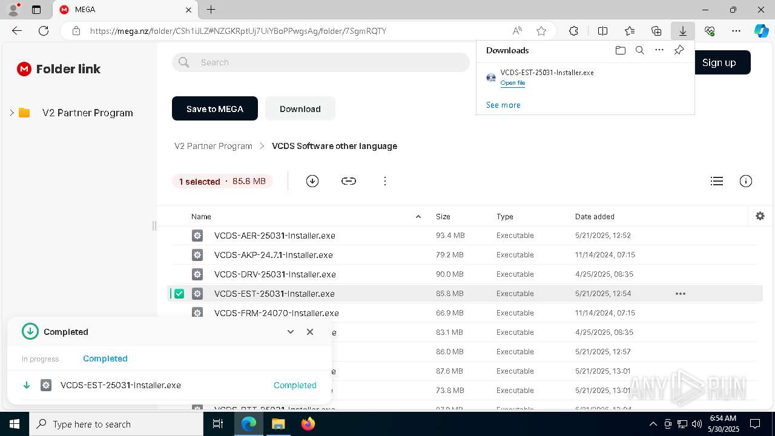The height and width of the screenshot is (436, 775).
Task: Click the Sign up button
Action: 719,62
